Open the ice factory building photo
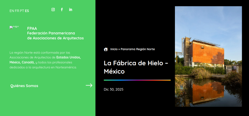 tap(208, 57)
